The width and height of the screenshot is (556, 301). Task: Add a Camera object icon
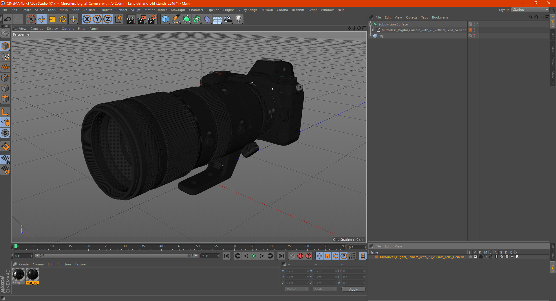click(228, 19)
